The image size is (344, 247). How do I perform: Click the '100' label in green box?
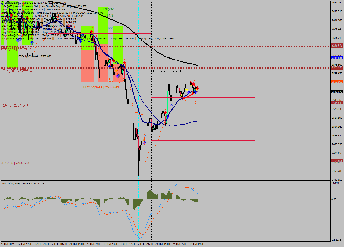(110, 28)
